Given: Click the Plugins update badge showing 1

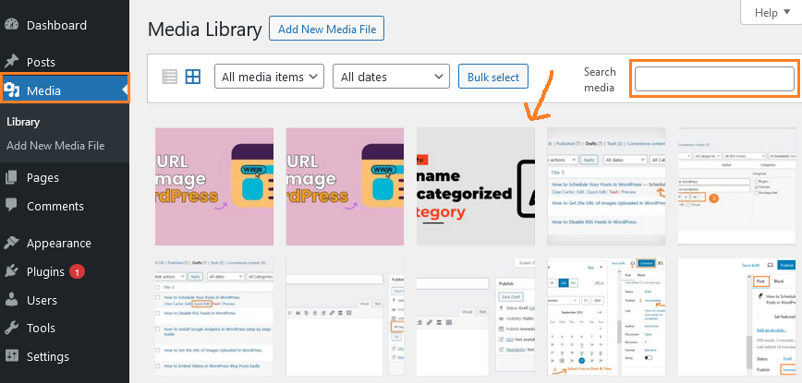Looking at the screenshot, I should click(x=77, y=271).
